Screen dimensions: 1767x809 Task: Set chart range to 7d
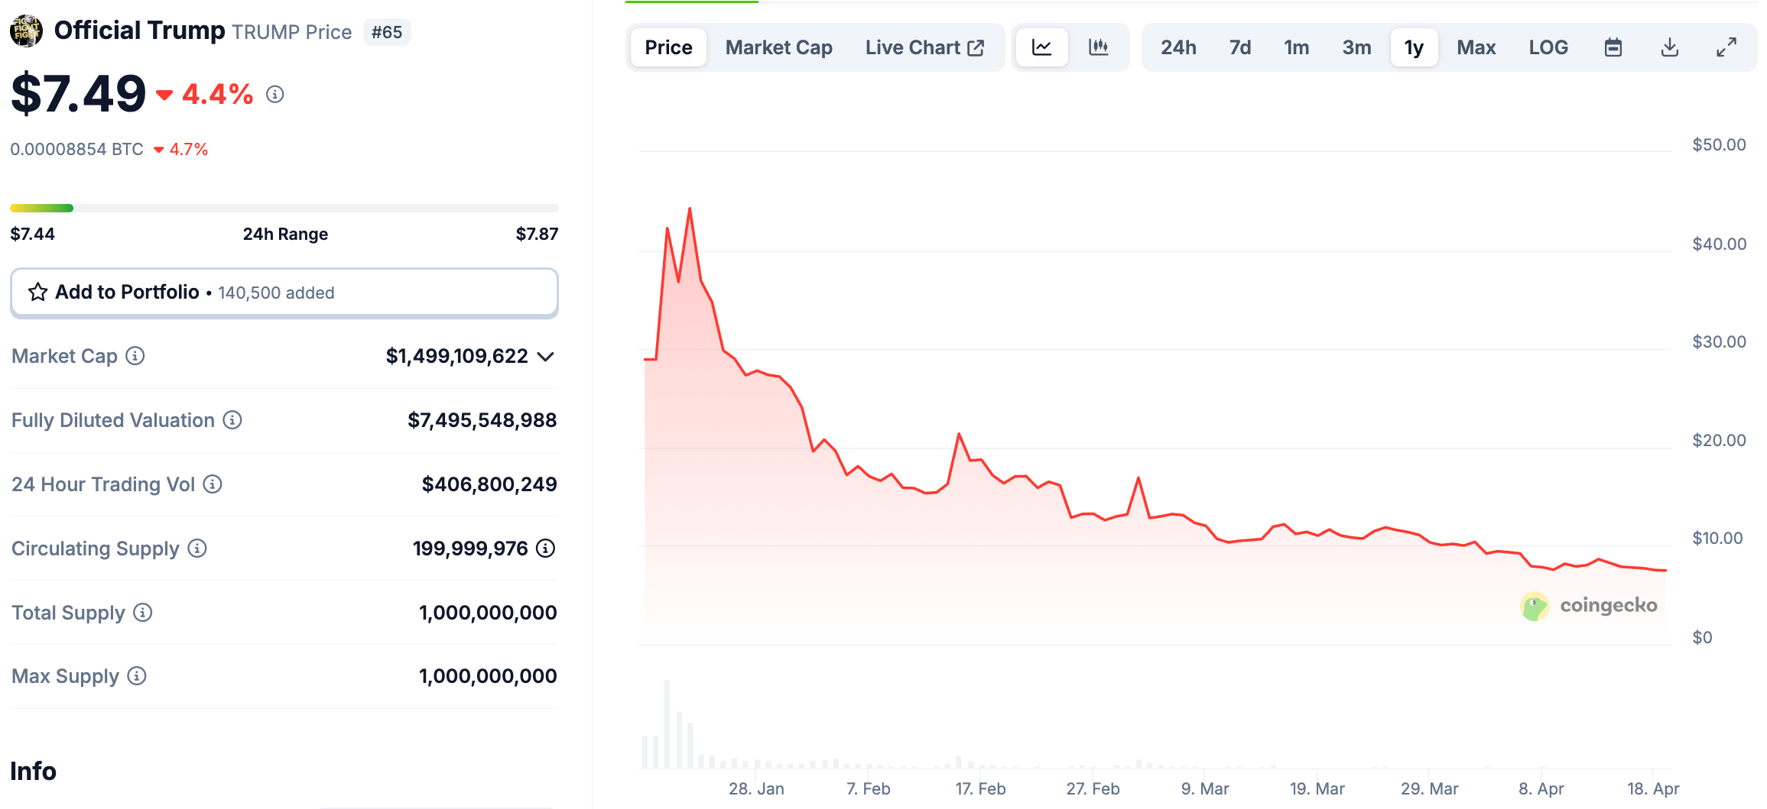click(1240, 47)
